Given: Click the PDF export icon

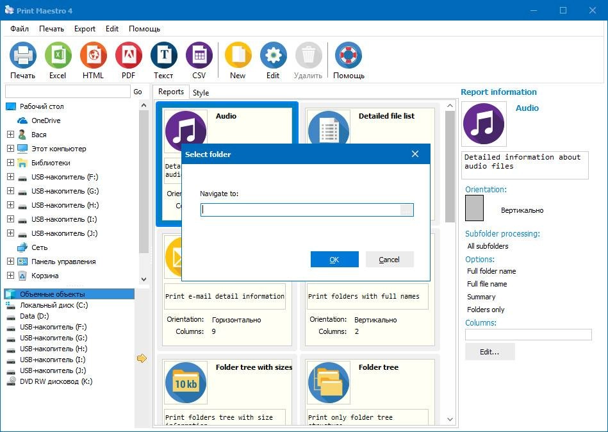Looking at the screenshot, I should point(129,55).
